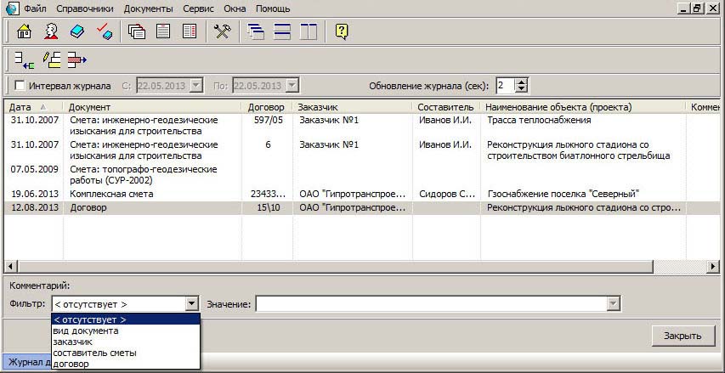Click the edit-record pencil icon

[x=52, y=59]
